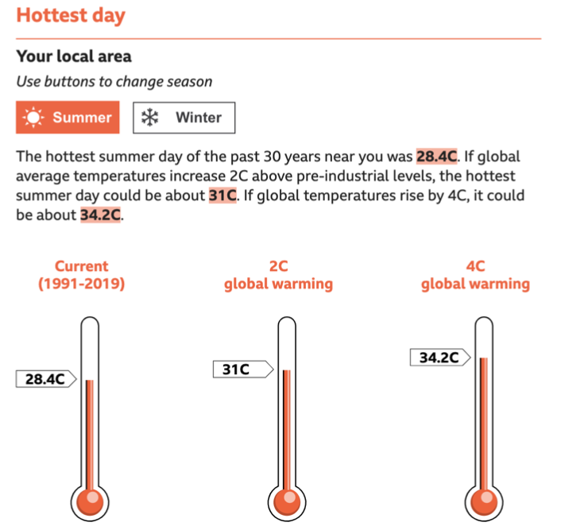Click the highlighted 28.4C value in paragraph
This screenshot has width=561, height=526.
point(436,157)
